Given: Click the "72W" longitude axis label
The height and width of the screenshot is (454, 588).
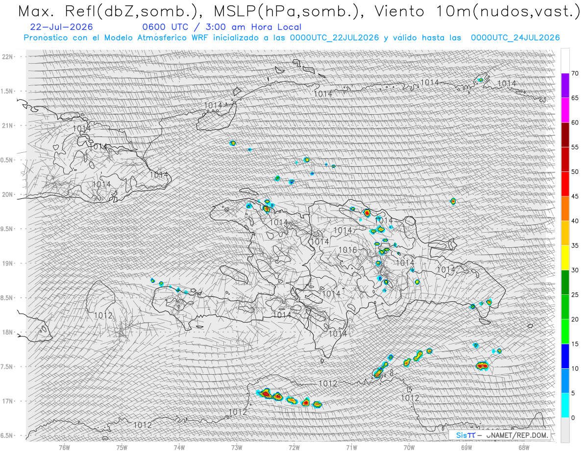Looking at the screenshot, I should [x=294, y=447].
